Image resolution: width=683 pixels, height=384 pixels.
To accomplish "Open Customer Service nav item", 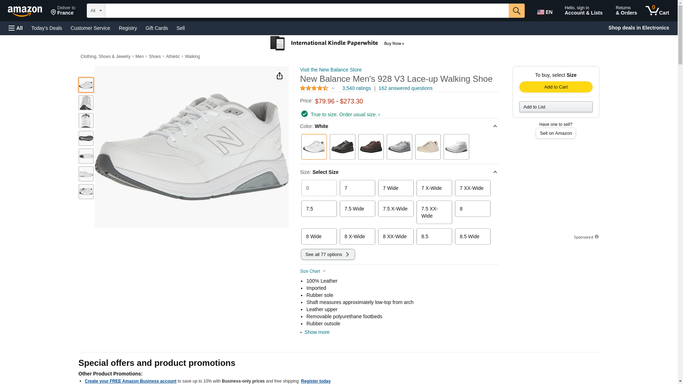I will [90, 28].
